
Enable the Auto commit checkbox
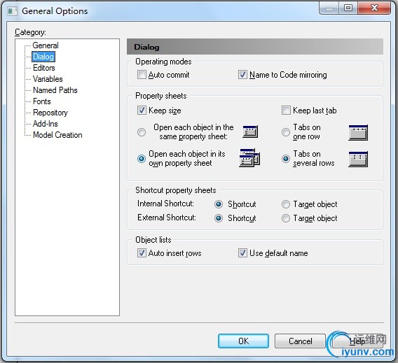click(x=142, y=75)
